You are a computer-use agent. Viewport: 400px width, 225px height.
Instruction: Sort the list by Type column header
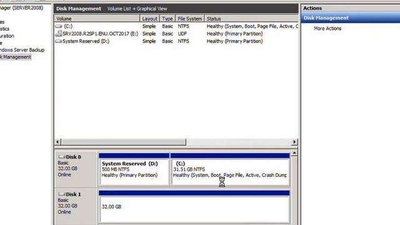click(x=167, y=19)
